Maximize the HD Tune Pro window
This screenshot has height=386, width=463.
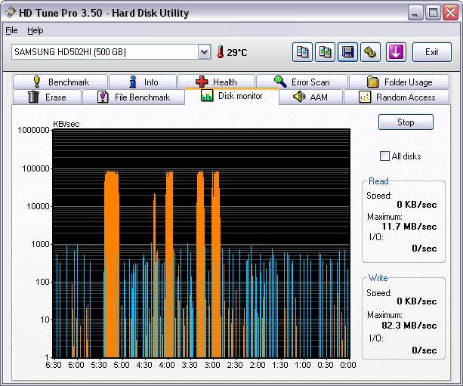click(433, 13)
